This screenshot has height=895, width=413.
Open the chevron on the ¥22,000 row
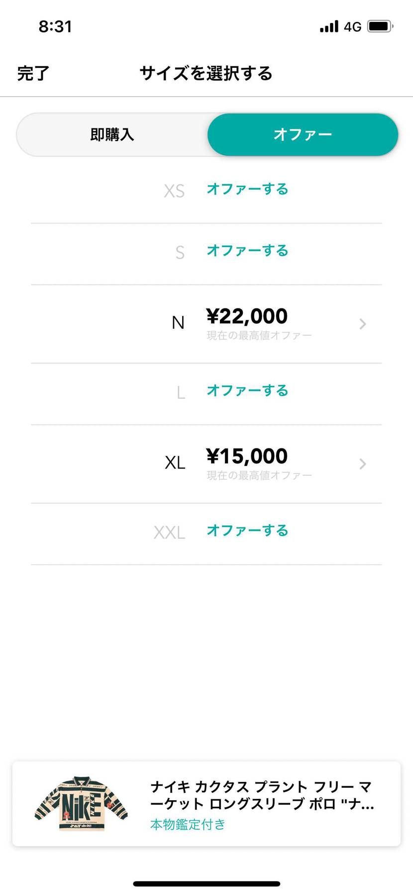(x=363, y=324)
